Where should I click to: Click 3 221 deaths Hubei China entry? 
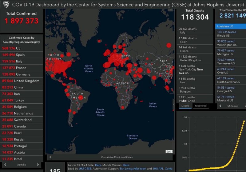[195, 99]
